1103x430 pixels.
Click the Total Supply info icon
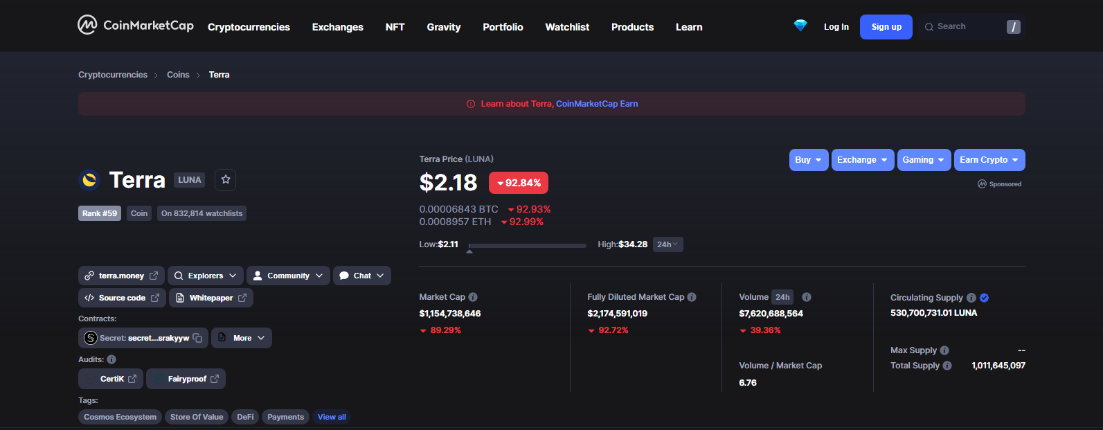tap(947, 366)
